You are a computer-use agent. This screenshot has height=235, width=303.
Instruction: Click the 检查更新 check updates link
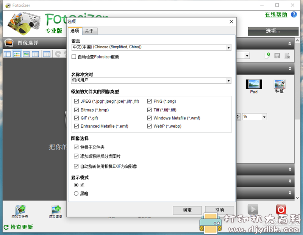[x=22, y=227]
